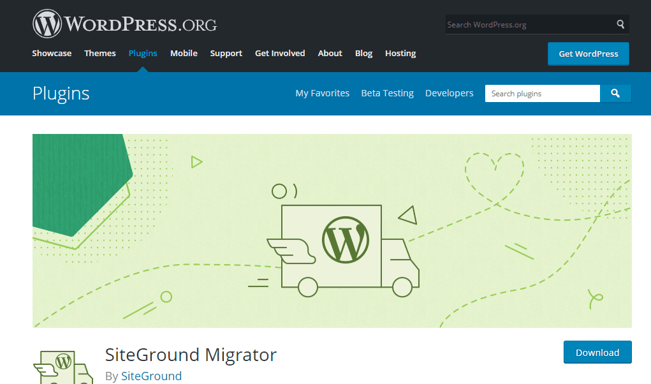
Task: Click the SiteGround Migrator plugin title
Action: point(191,355)
